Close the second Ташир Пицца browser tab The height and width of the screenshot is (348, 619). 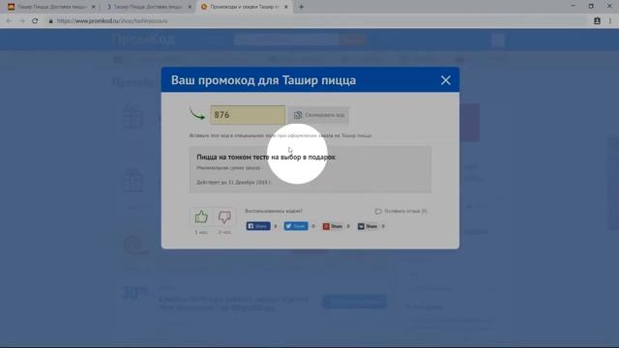190,7
